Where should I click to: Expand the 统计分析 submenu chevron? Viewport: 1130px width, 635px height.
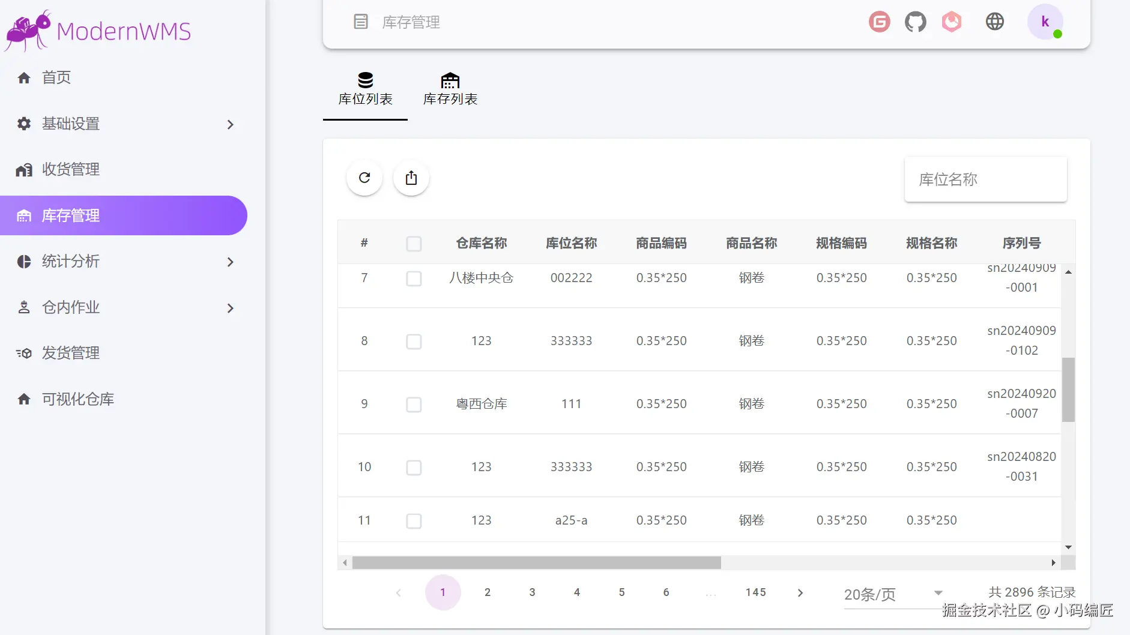[231, 262]
